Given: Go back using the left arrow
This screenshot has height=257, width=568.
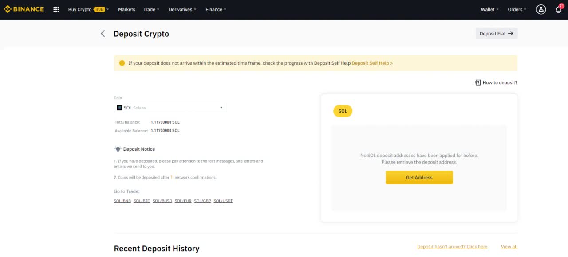Looking at the screenshot, I should [103, 34].
